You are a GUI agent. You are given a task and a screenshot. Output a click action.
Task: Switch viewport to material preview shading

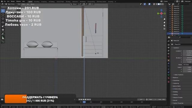point(161,4)
